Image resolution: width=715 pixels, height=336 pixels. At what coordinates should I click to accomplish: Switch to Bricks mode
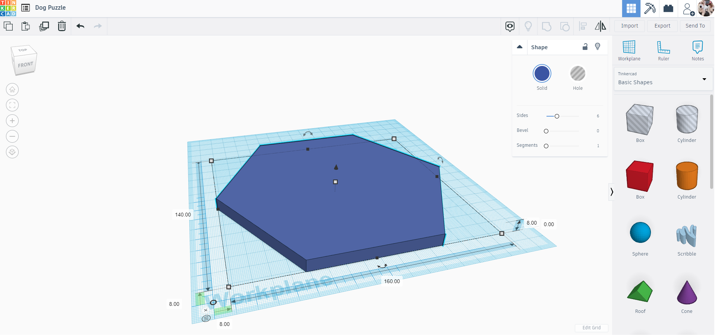(668, 8)
